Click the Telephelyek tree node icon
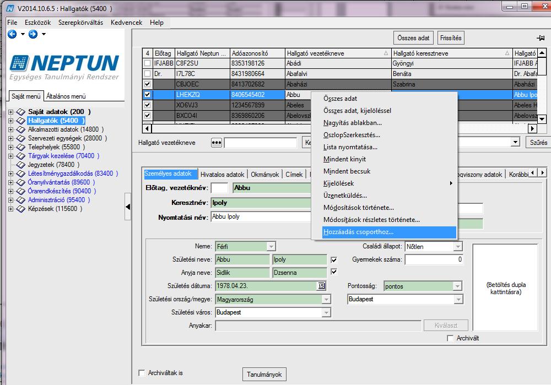This screenshot has width=551, height=385. 21,147
